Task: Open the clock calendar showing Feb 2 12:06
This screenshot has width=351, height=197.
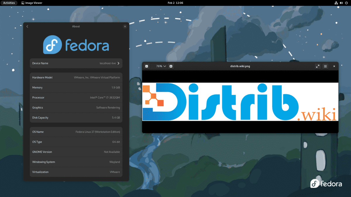Action: [x=175, y=3]
